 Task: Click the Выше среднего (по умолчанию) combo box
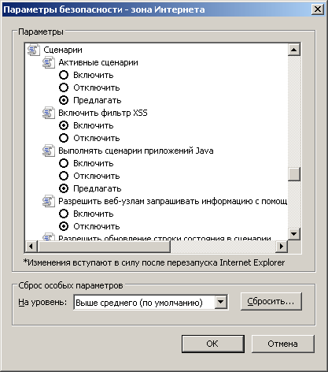click(151, 302)
